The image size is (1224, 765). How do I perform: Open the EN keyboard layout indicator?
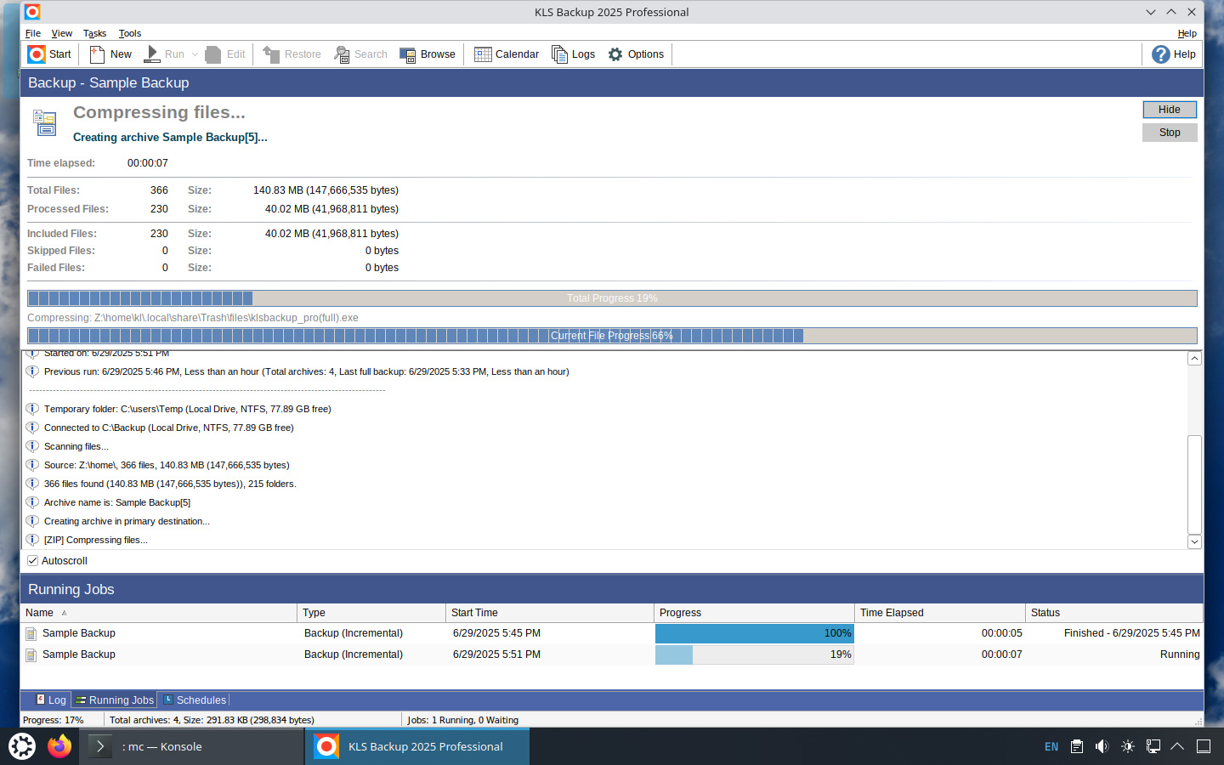pyautogui.click(x=1051, y=746)
